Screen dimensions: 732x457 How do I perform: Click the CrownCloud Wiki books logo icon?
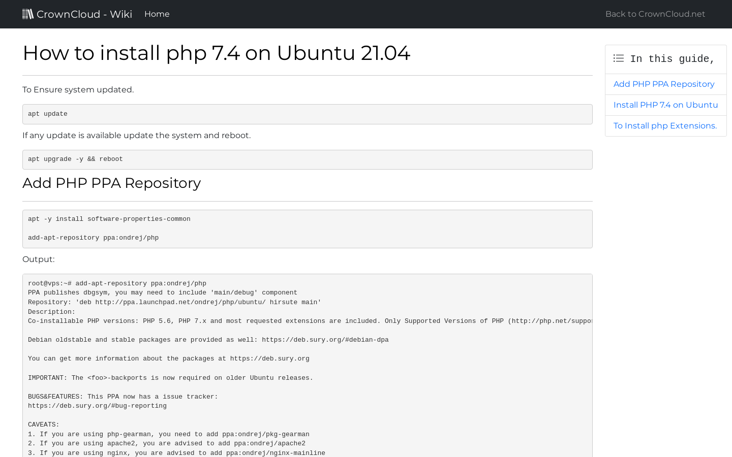[x=28, y=14]
